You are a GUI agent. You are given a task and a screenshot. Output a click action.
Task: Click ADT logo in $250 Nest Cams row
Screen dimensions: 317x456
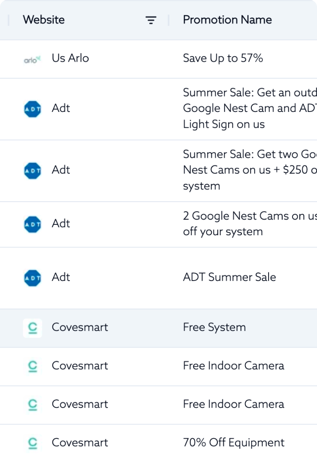[32, 171]
